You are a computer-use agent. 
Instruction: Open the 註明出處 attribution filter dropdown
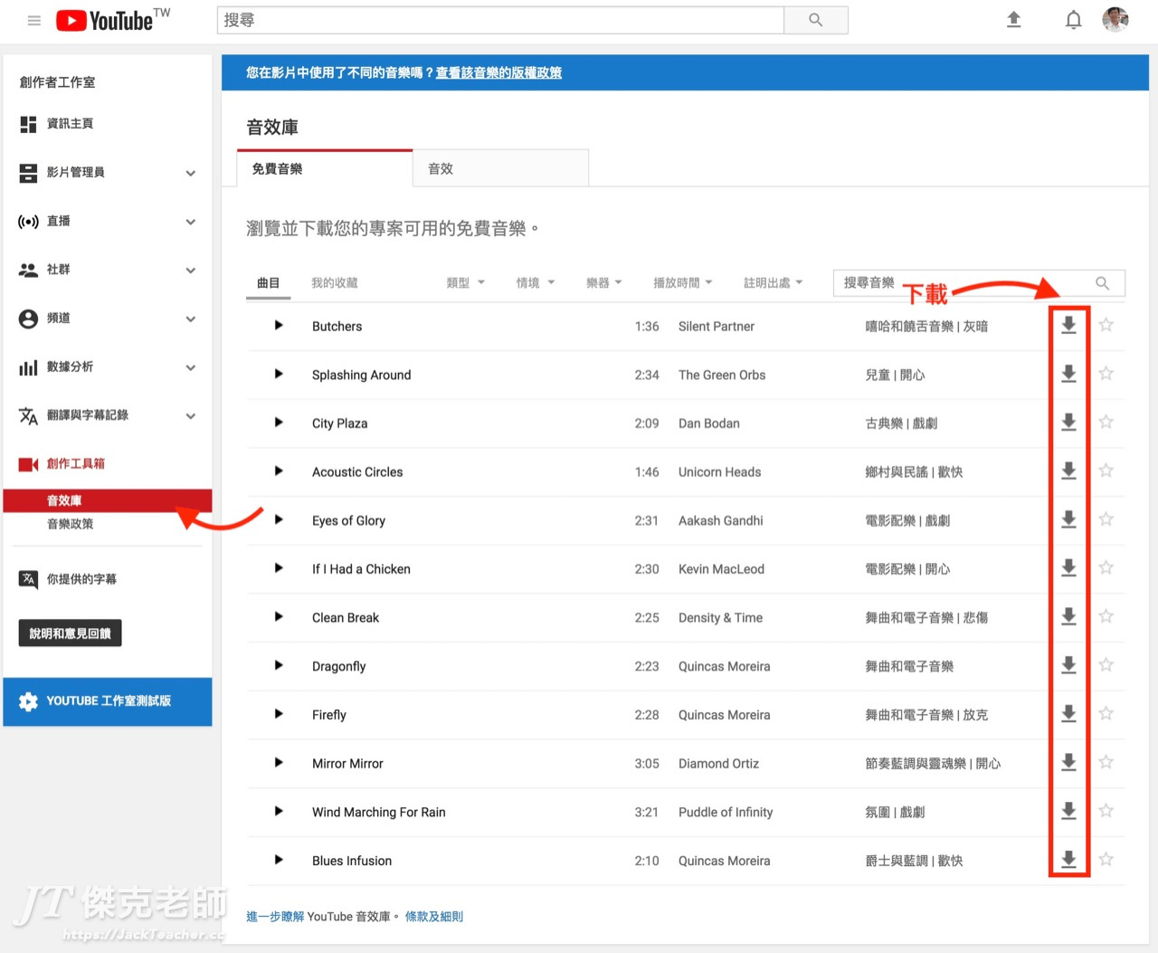(x=774, y=282)
